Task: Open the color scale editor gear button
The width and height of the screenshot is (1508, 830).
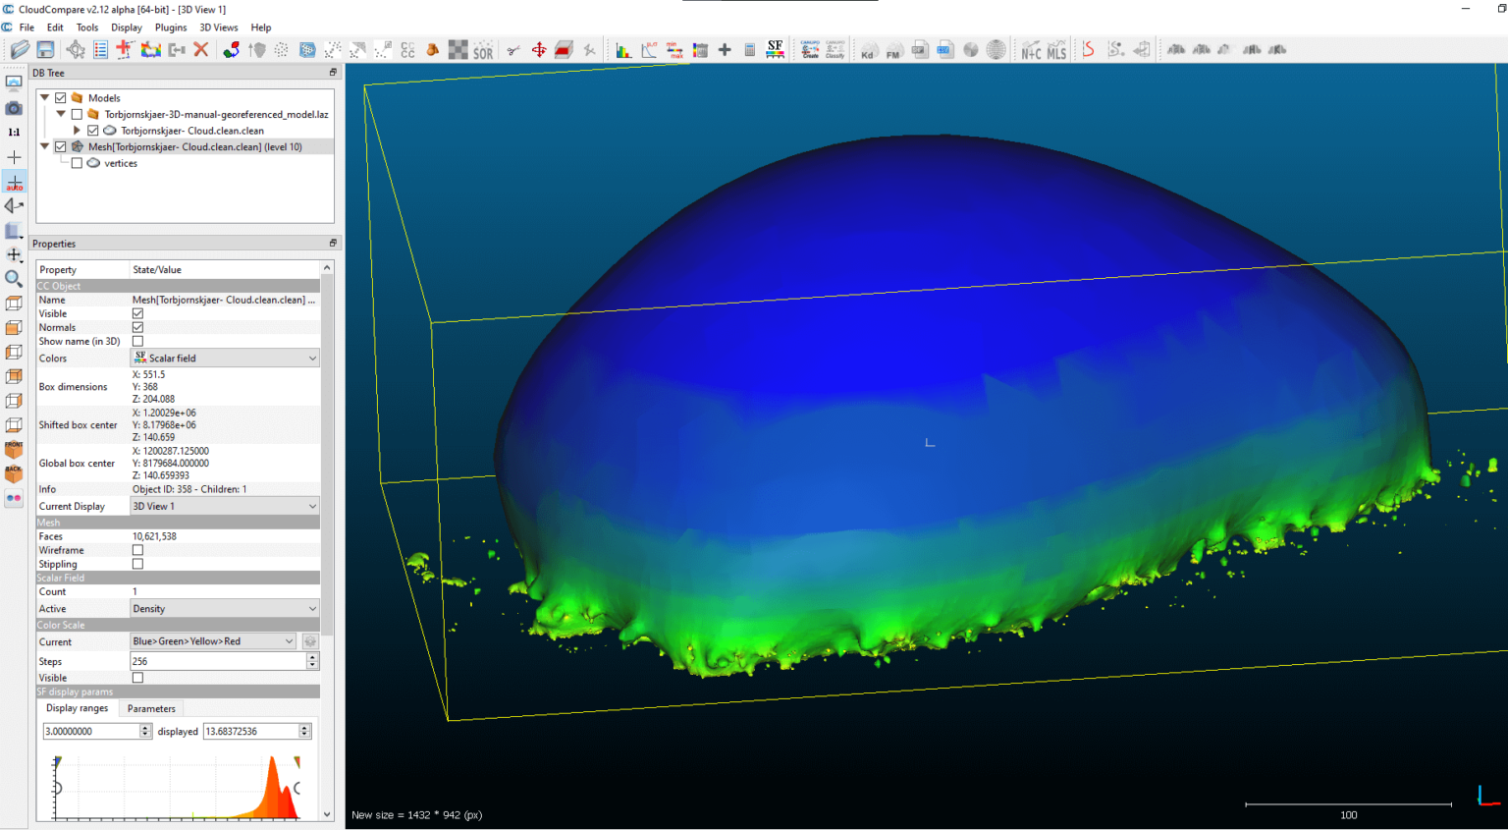Action: coord(311,640)
